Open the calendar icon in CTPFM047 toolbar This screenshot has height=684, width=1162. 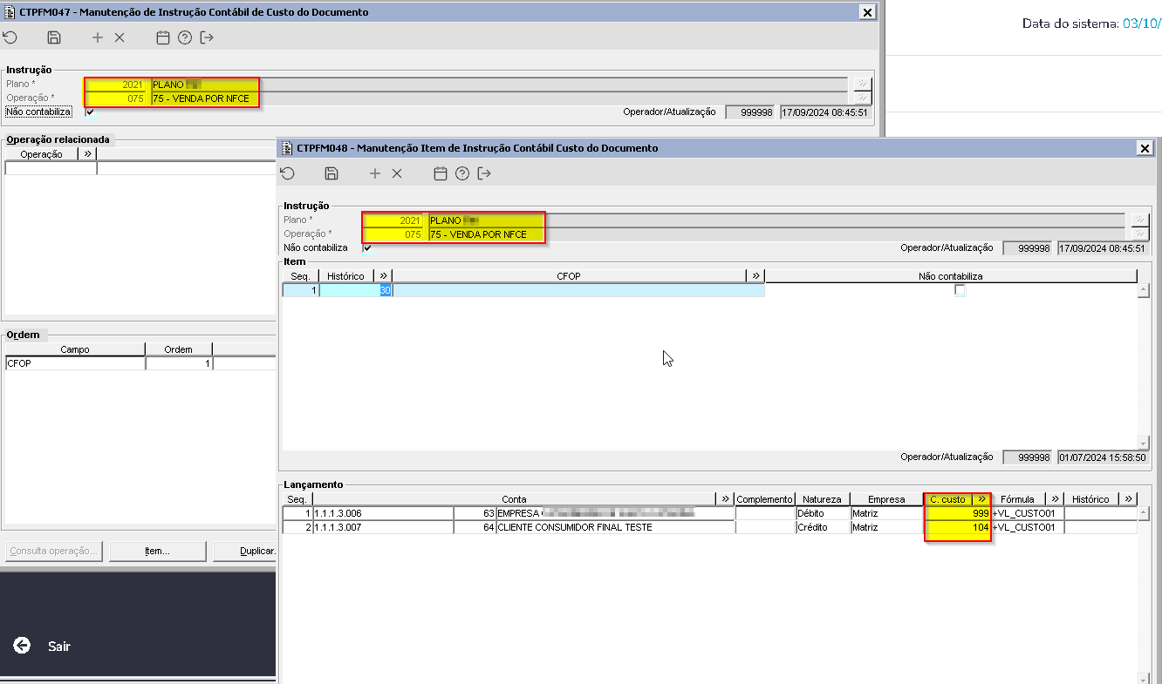tap(162, 37)
